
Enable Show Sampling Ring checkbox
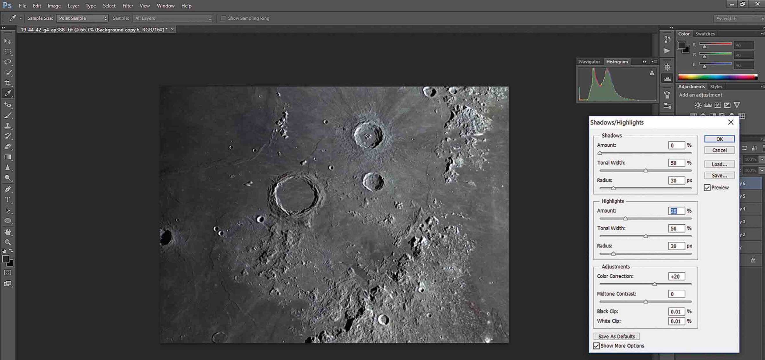pyautogui.click(x=223, y=19)
